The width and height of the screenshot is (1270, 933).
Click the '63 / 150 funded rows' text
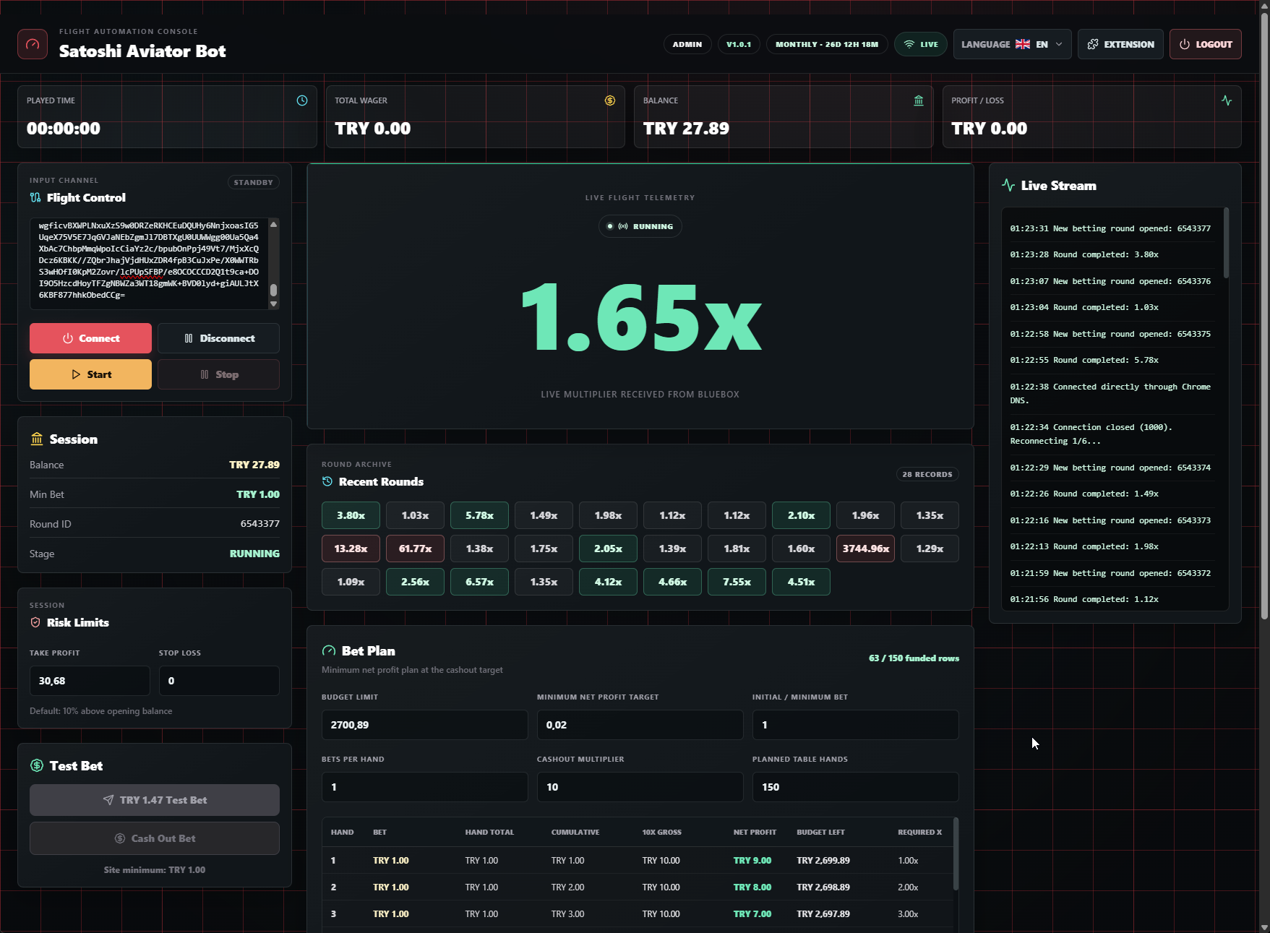pos(914,658)
